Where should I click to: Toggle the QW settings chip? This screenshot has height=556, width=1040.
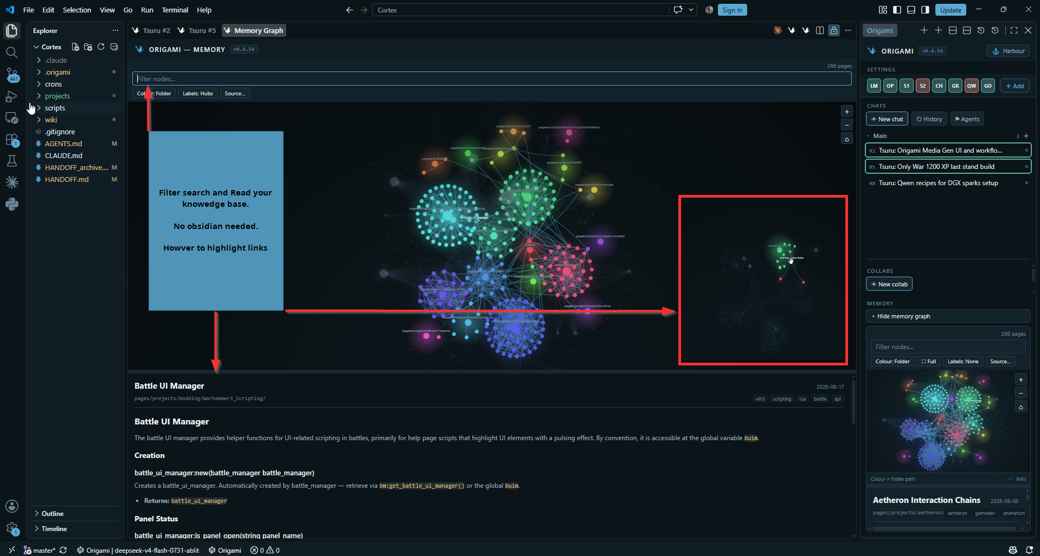pyautogui.click(x=972, y=86)
